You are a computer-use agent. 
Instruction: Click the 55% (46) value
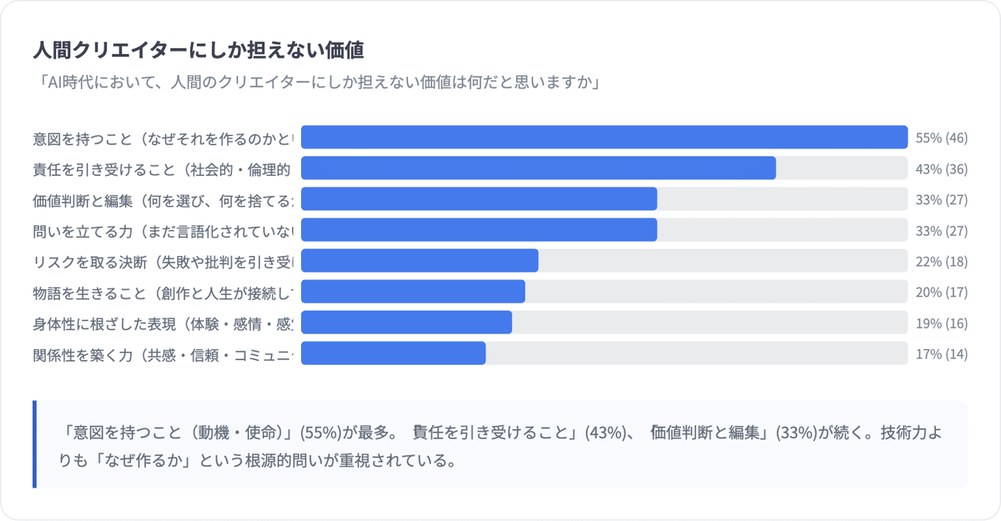click(x=941, y=138)
